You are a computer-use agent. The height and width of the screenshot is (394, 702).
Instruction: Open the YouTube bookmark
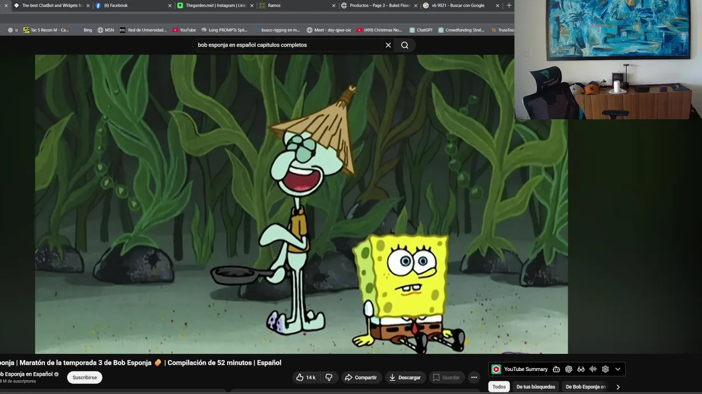point(184,30)
